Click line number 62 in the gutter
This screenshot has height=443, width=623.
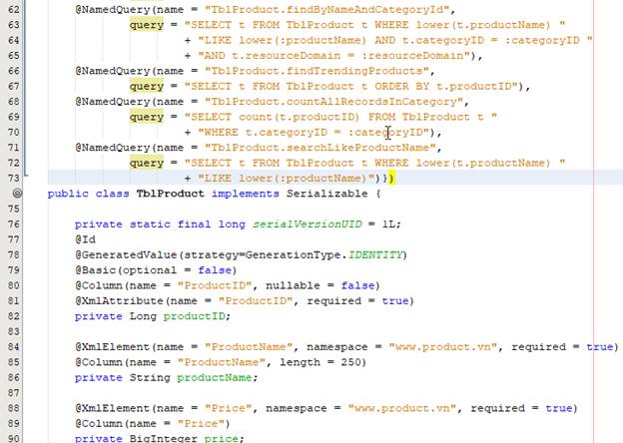13,9
